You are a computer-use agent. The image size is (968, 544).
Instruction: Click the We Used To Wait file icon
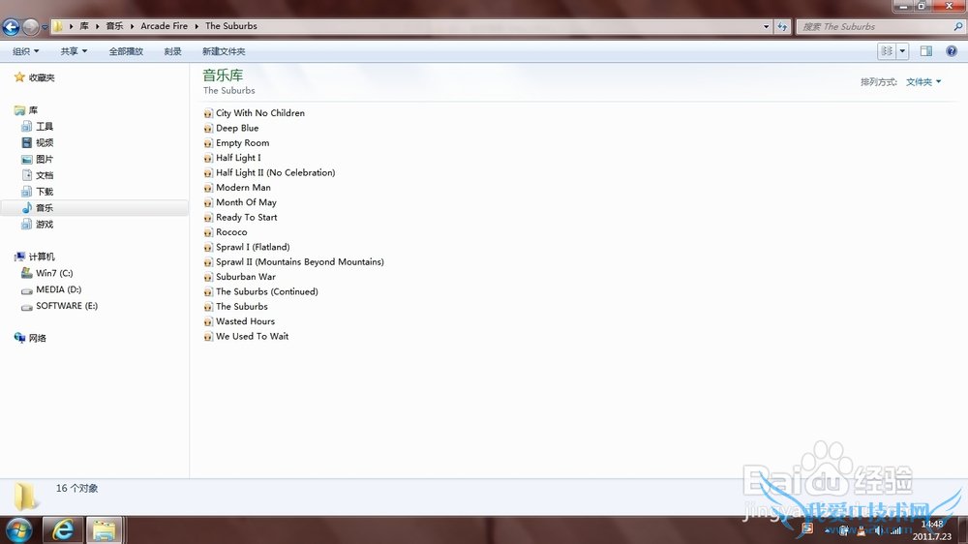[x=208, y=337]
